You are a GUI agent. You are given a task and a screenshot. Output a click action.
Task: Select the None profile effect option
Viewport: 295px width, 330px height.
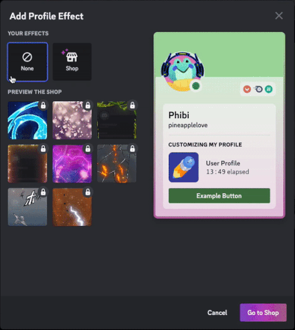tap(28, 62)
